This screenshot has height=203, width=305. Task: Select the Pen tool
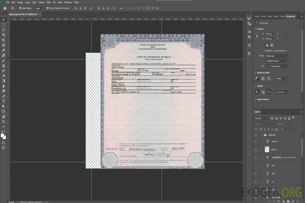point(3,96)
